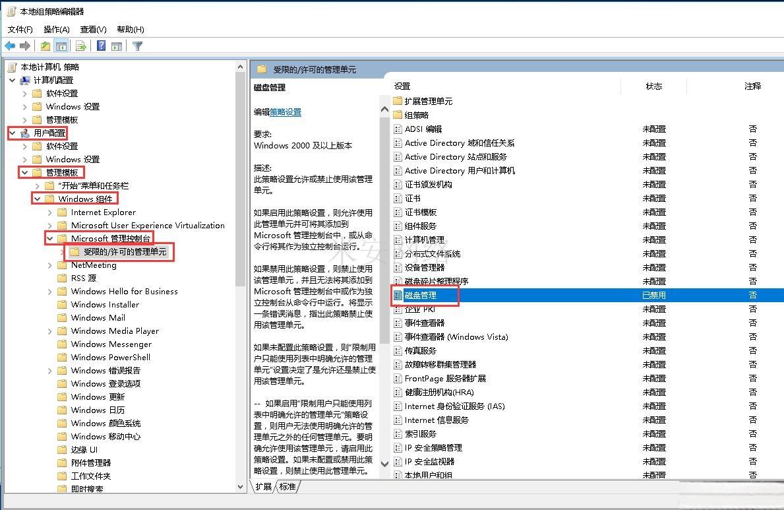Click the 扩展管理单元 folder icon
The height and width of the screenshot is (510, 784).
398,101
